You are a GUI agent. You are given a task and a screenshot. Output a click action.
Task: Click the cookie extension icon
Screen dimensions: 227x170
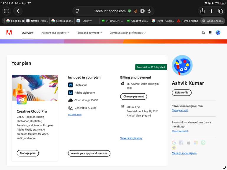(x=136, y=11)
